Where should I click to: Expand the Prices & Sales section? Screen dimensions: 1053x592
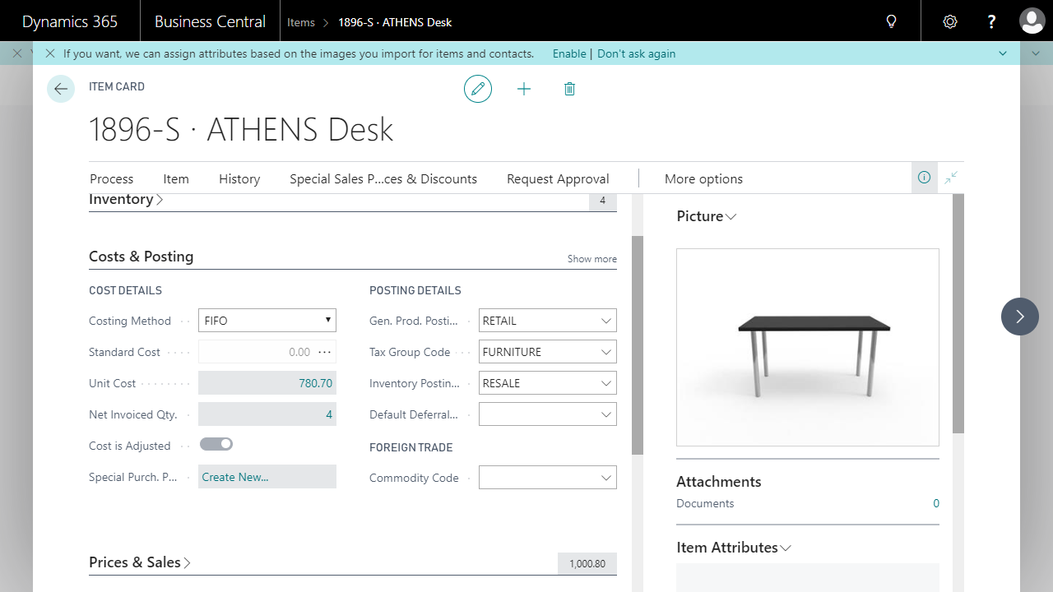(x=140, y=562)
